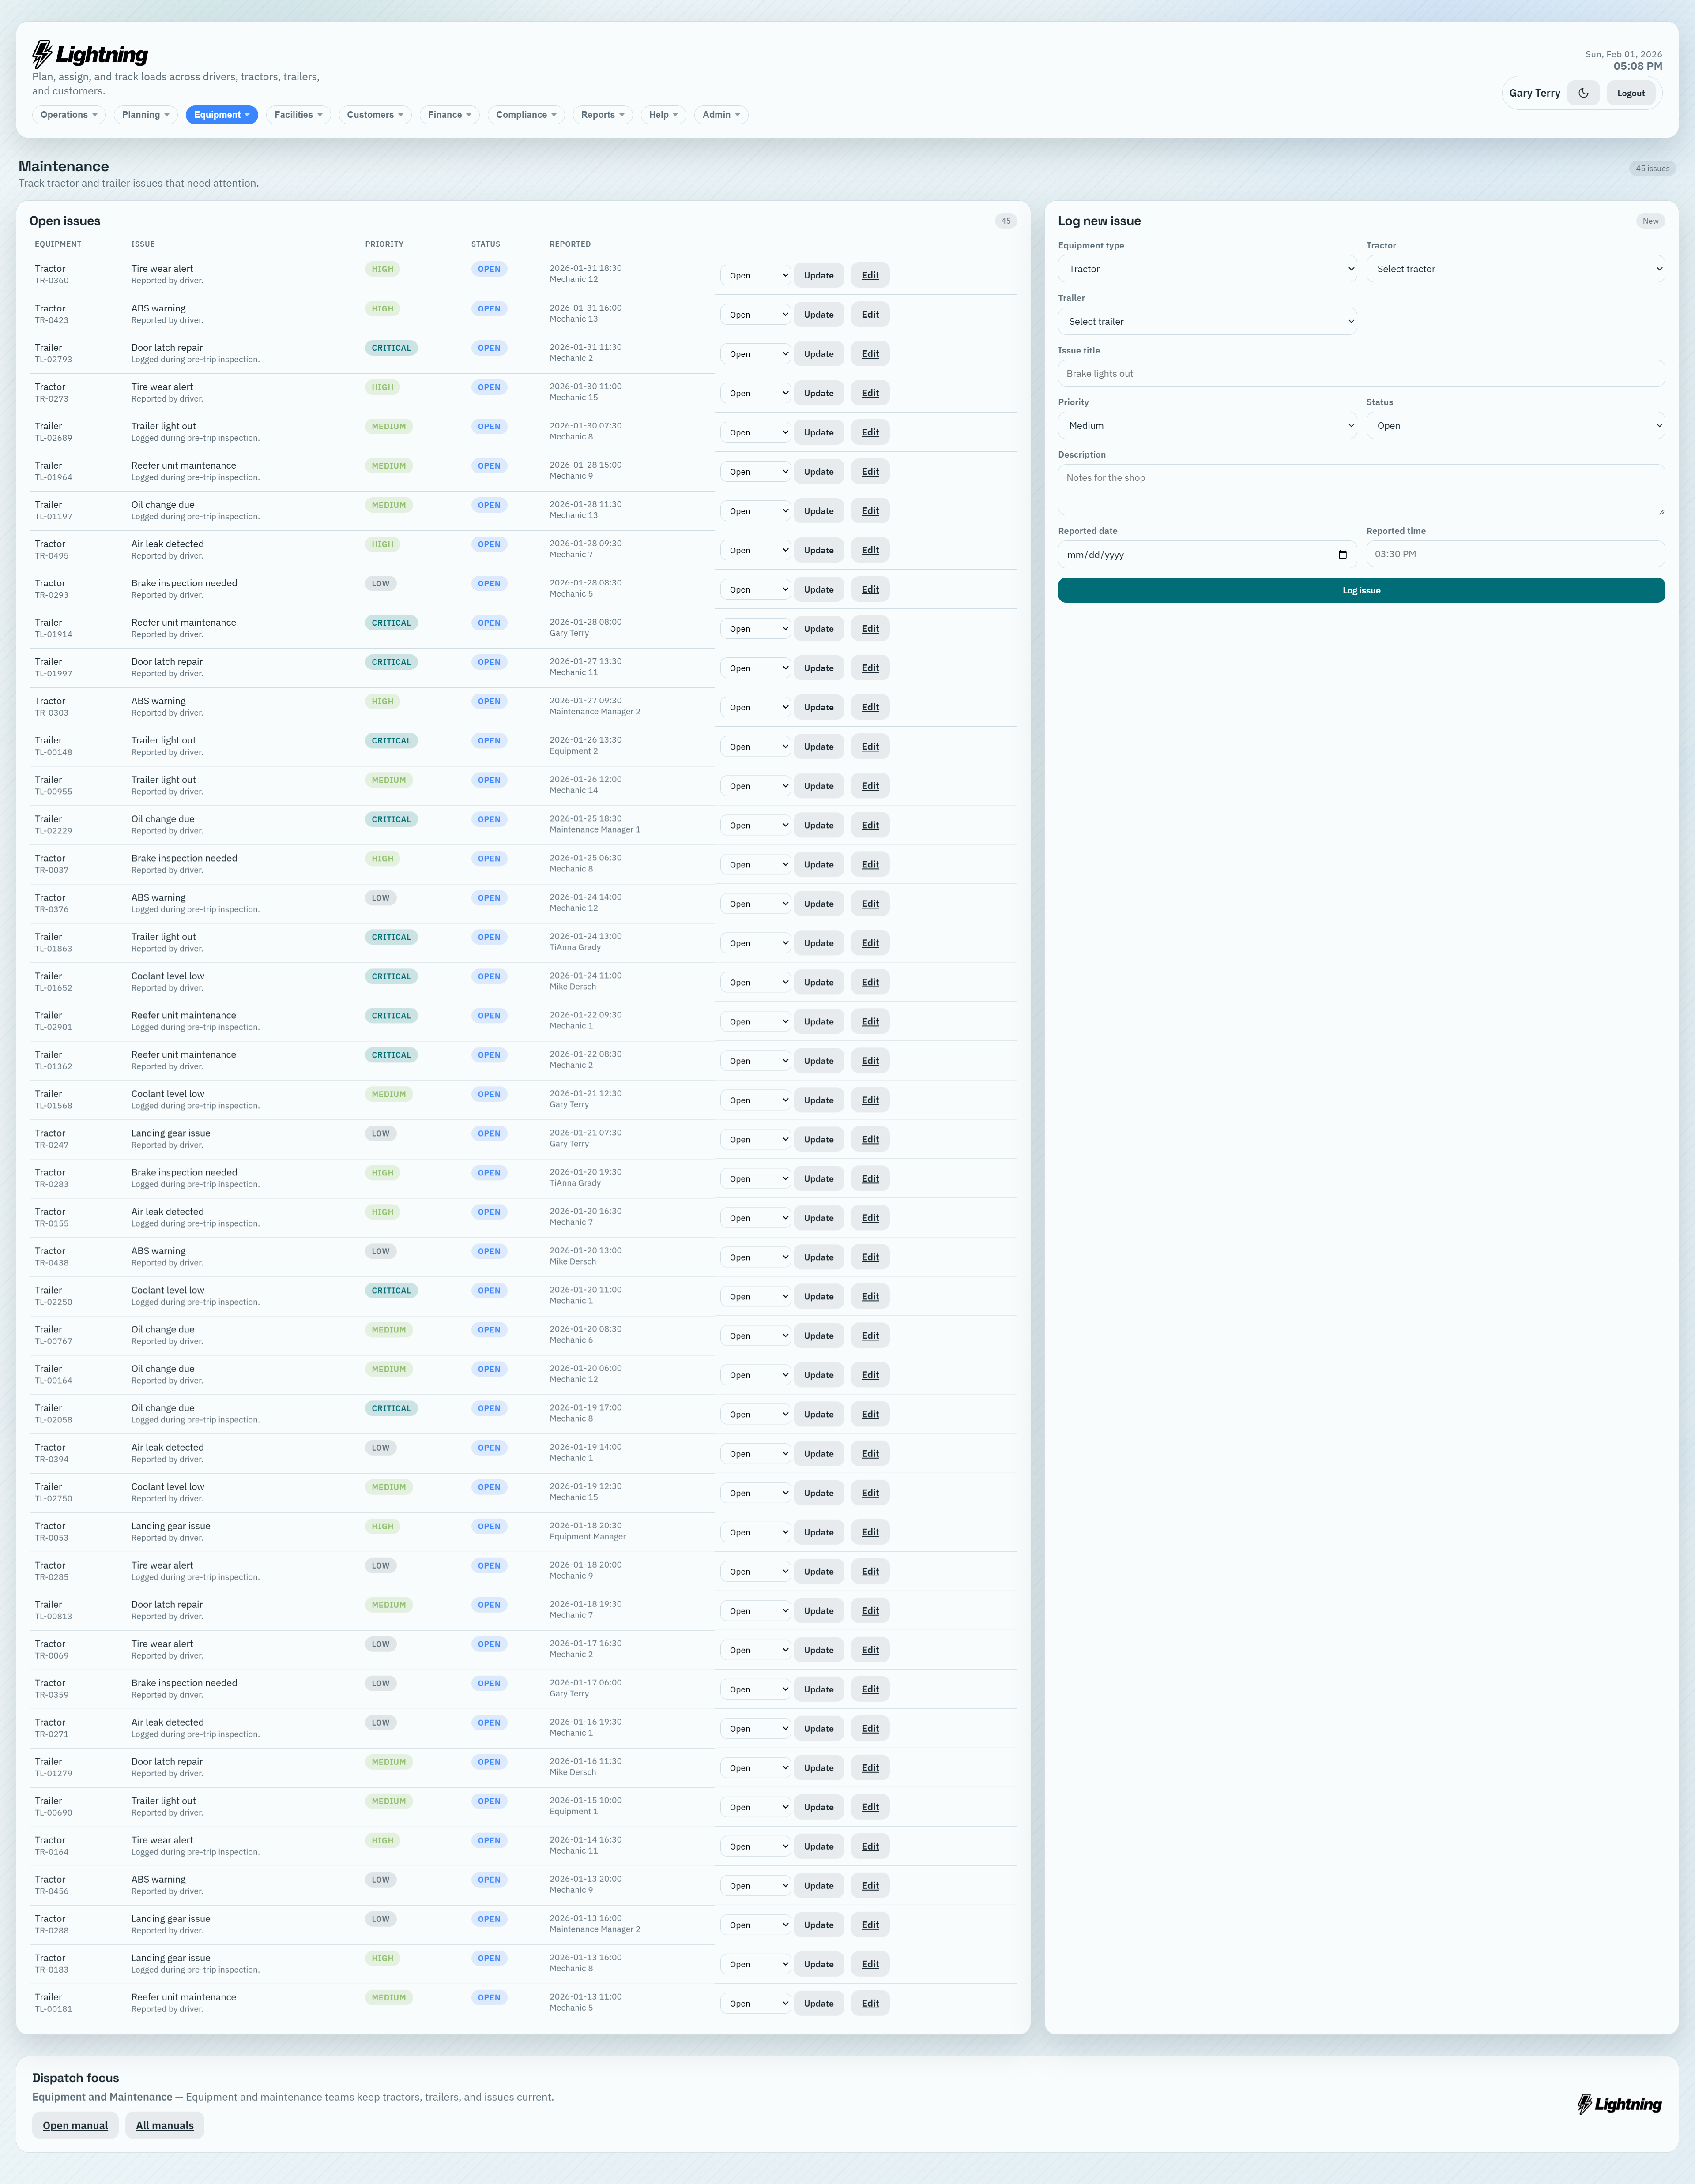Open the Compliance menu
This screenshot has width=1695, height=2184.
pyautogui.click(x=525, y=115)
